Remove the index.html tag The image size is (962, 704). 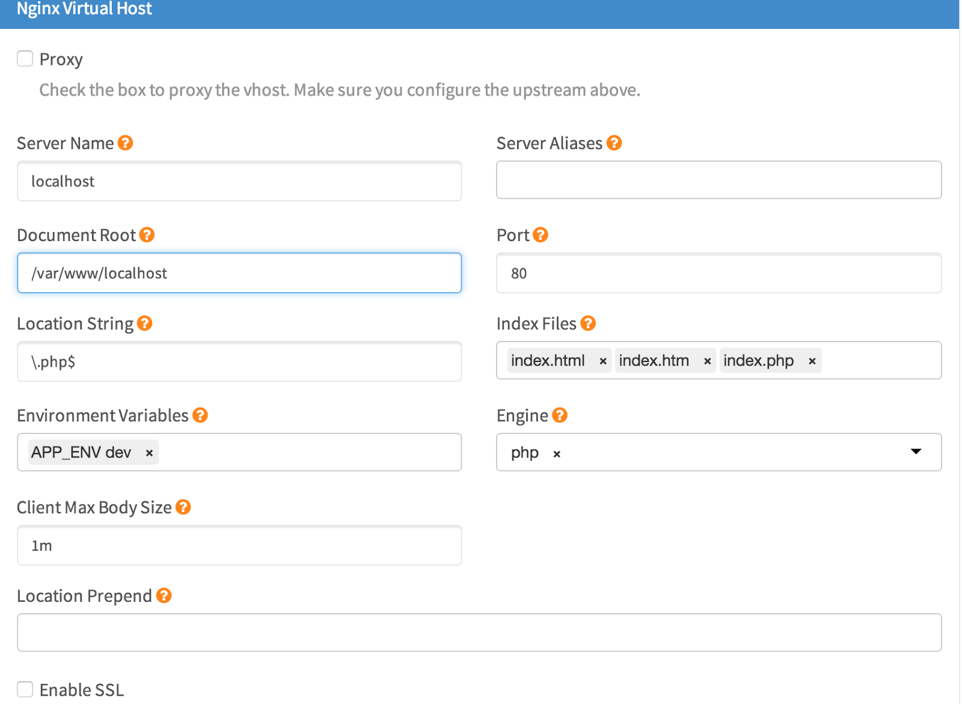(x=602, y=361)
